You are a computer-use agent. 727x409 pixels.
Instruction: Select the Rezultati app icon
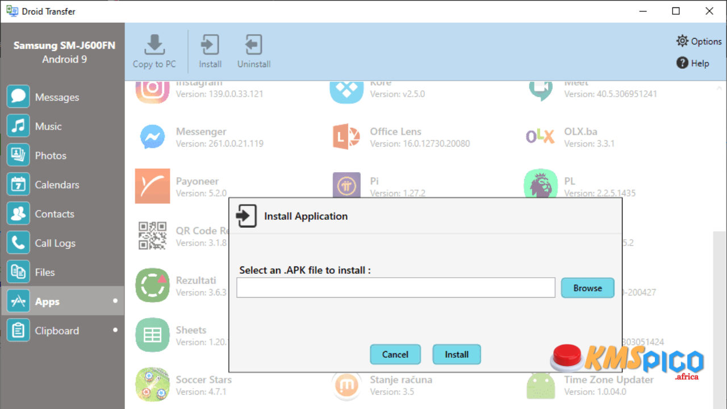click(152, 285)
